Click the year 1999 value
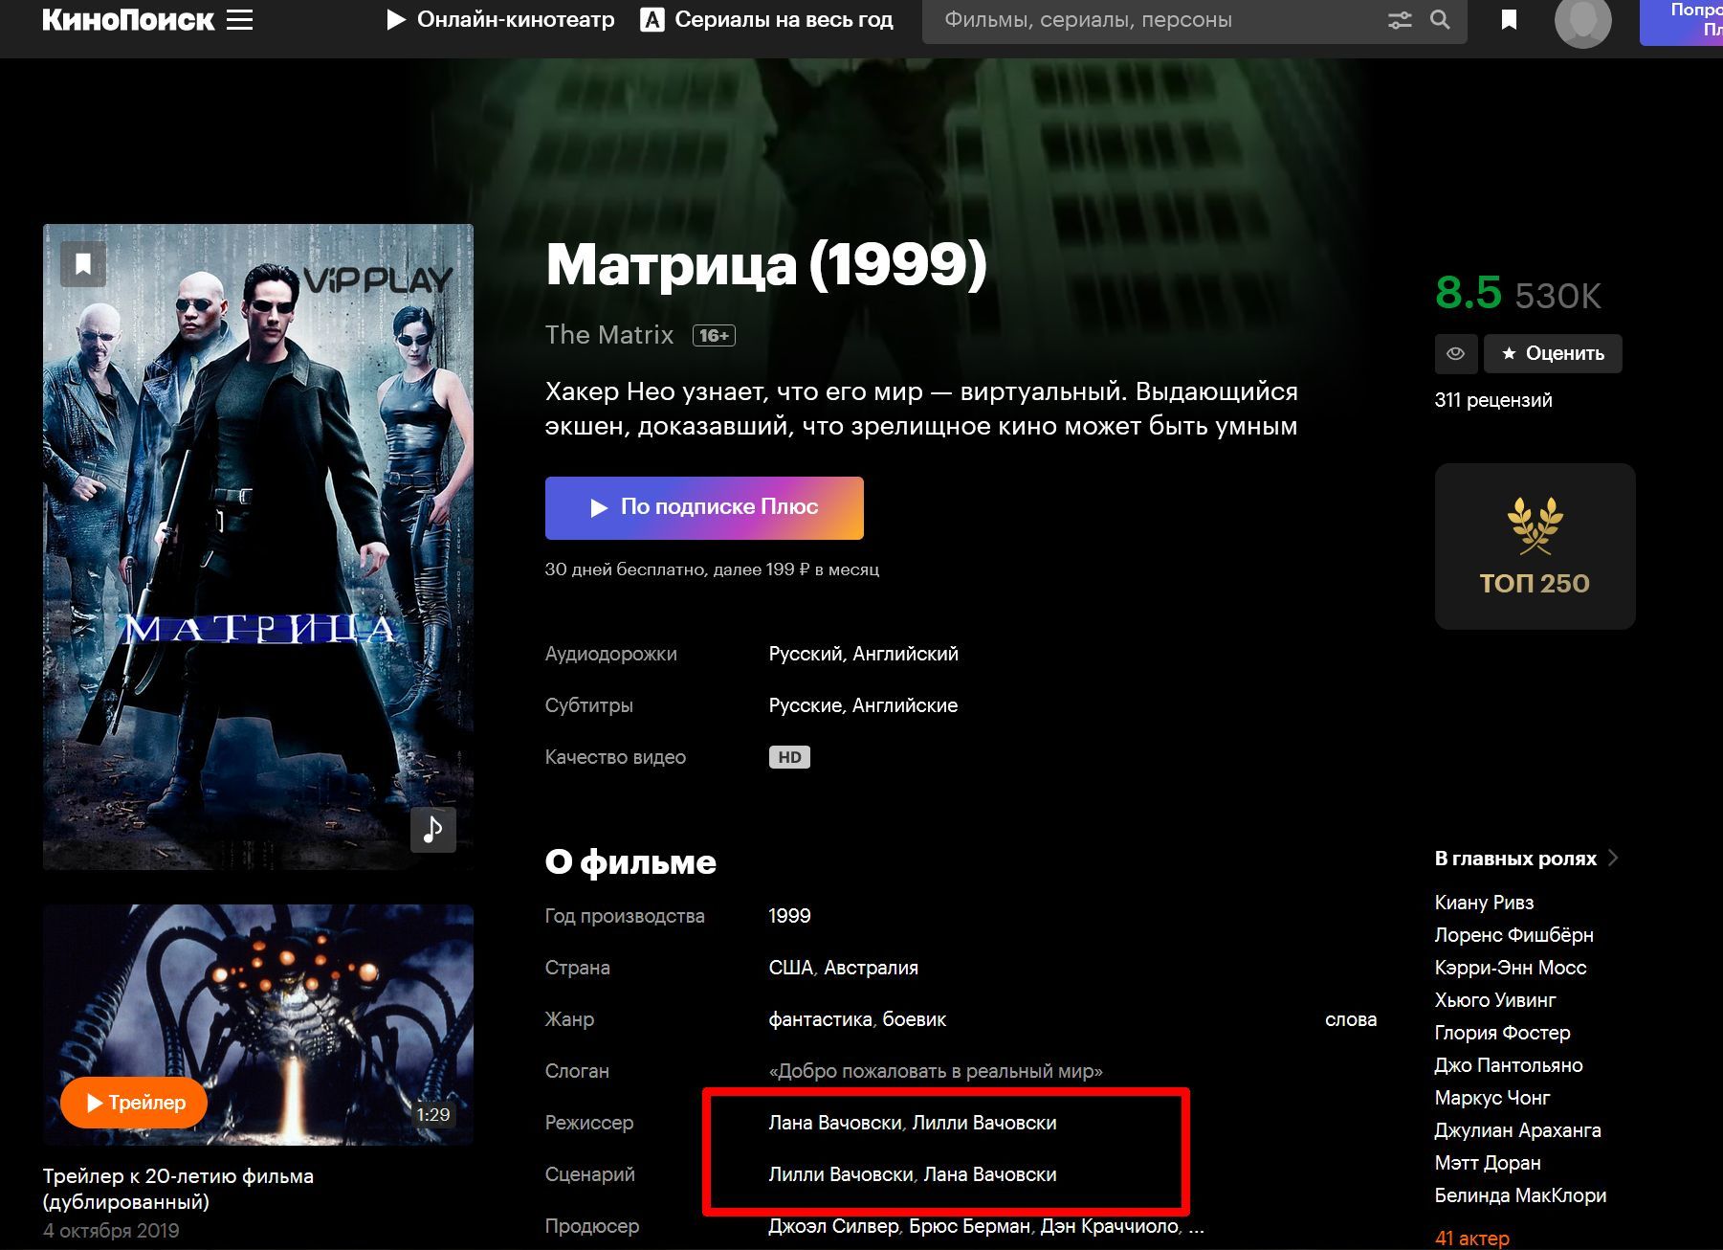 (x=789, y=916)
